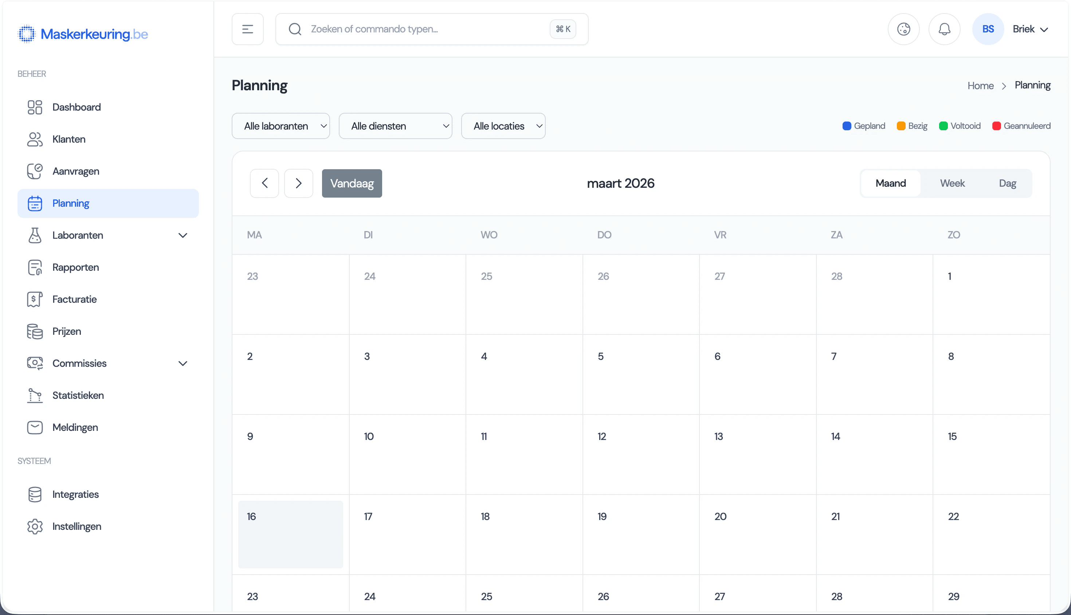Open the Briek account dropdown
Viewport: 1071px width, 615px height.
pyautogui.click(x=1031, y=29)
